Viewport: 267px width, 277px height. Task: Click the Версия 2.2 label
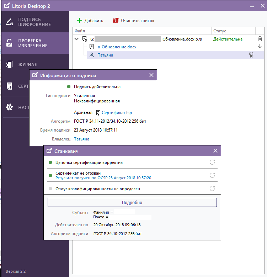(x=16, y=271)
